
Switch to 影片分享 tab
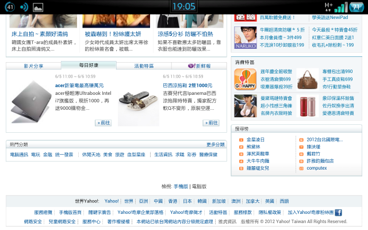coord(33,66)
